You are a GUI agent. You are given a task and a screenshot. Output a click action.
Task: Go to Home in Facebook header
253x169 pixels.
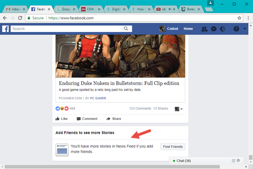(188, 29)
